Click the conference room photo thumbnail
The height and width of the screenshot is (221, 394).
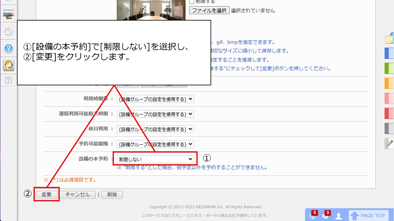(x=151, y=10)
